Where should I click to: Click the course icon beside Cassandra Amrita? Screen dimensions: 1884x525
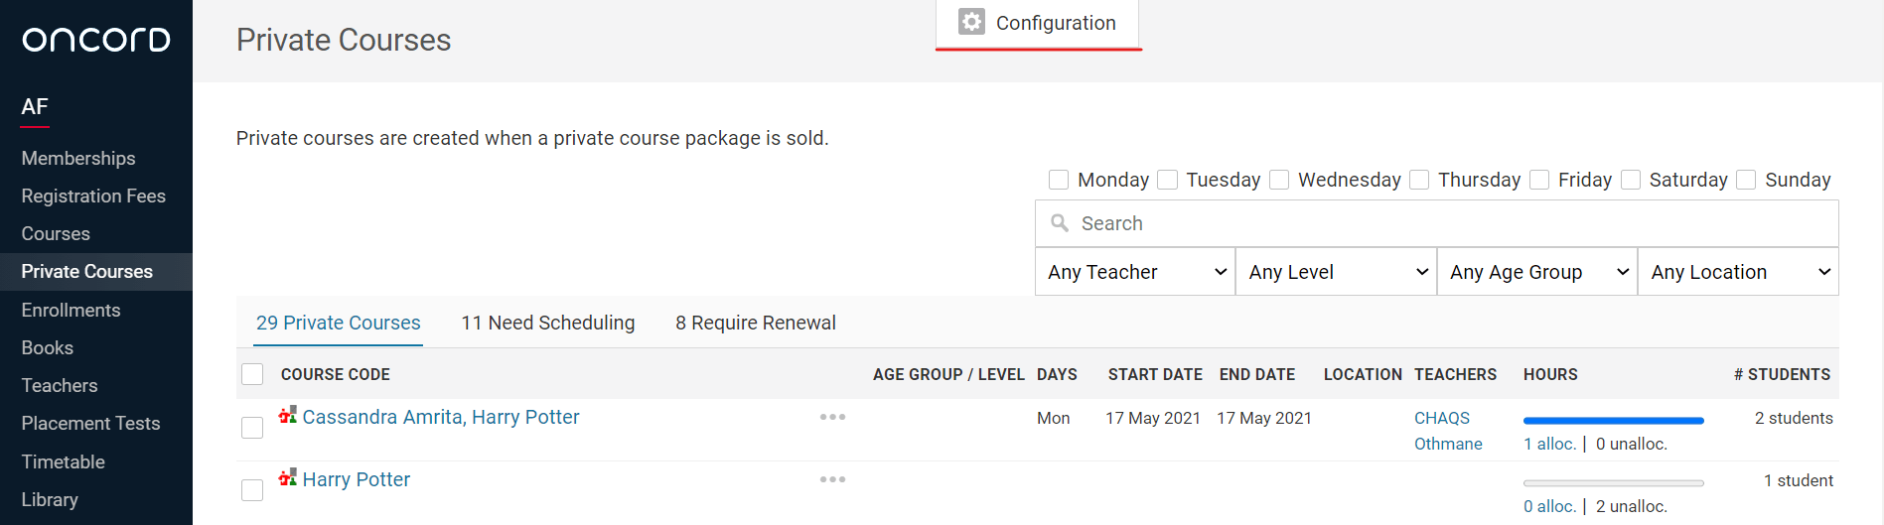pos(288,416)
